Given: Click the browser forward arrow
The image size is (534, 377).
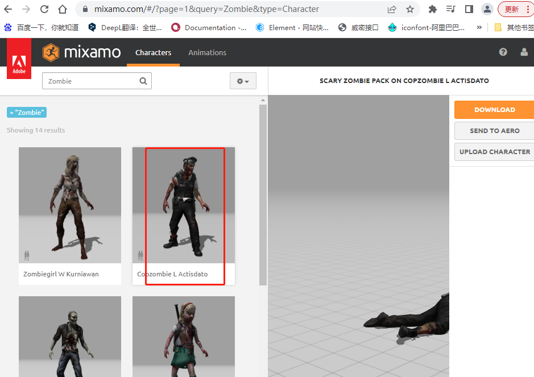Looking at the screenshot, I should pyautogui.click(x=26, y=9).
